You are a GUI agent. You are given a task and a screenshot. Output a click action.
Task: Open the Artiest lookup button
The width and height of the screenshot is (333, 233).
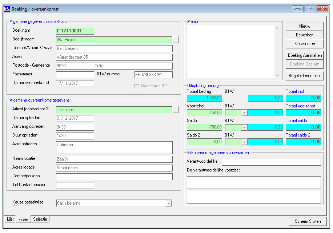tap(176, 110)
